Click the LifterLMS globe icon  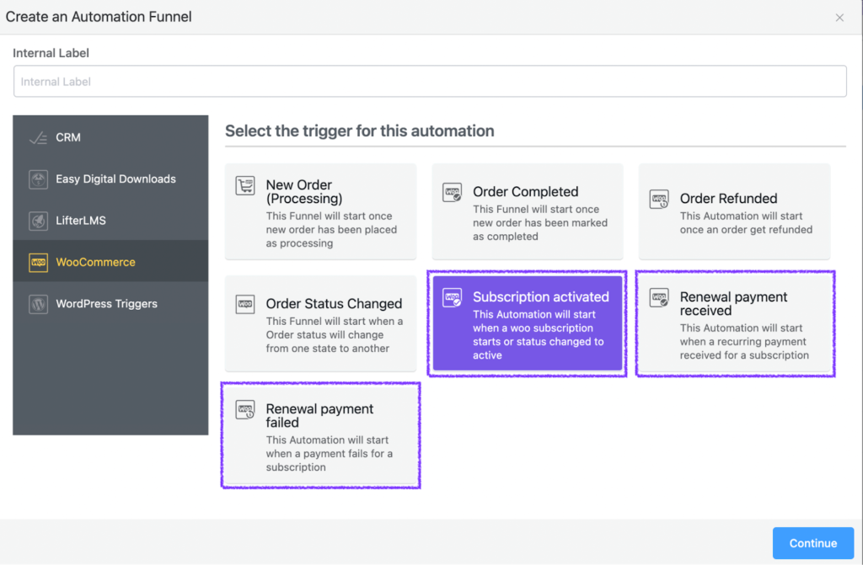pos(36,221)
